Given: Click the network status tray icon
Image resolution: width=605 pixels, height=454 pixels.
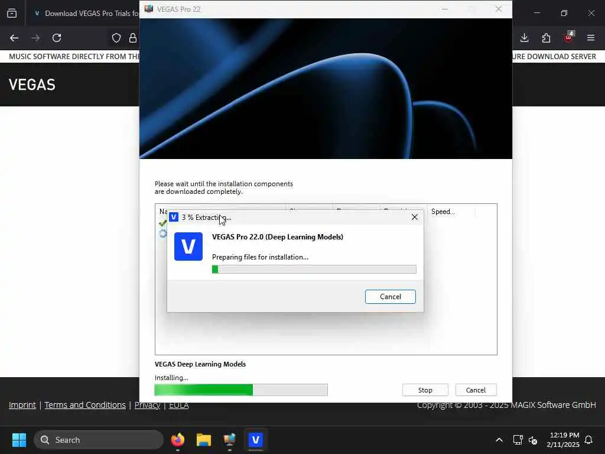Looking at the screenshot, I should pyautogui.click(x=518, y=440).
